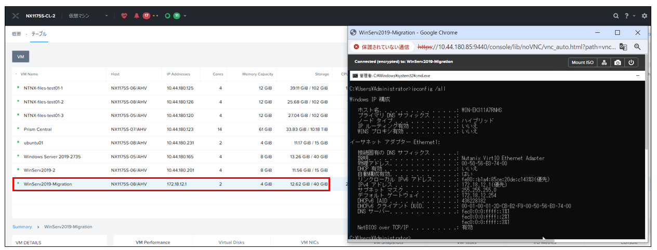
Task: Open the console power options icon
Action: pos(631,62)
